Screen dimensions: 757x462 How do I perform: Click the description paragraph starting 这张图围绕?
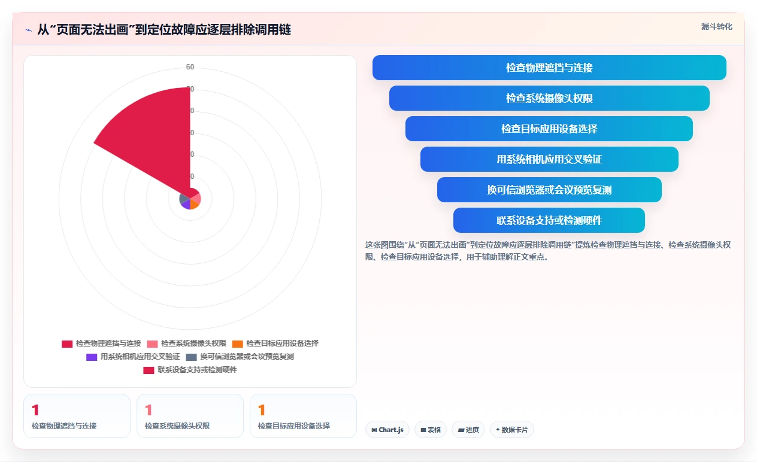pos(548,251)
